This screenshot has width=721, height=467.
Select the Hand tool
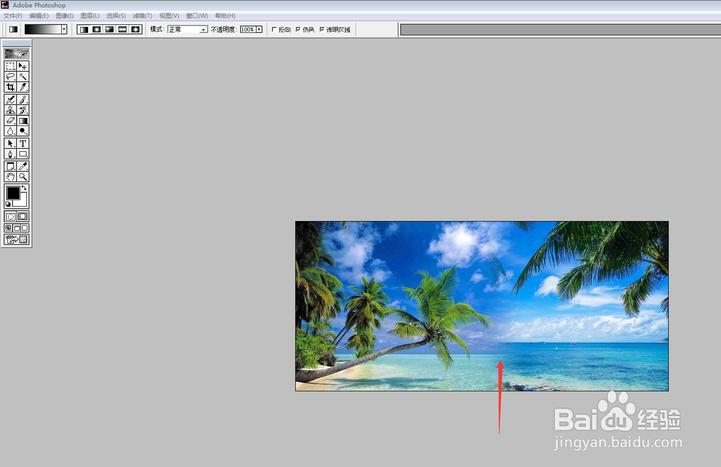tap(10, 177)
